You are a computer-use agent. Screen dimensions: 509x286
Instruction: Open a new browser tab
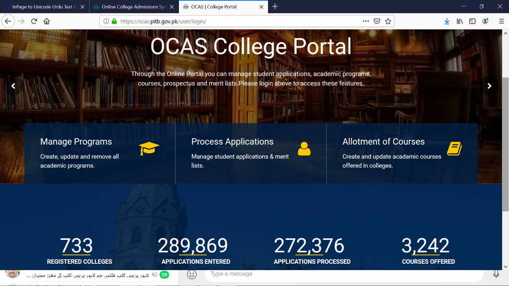tap(275, 6)
